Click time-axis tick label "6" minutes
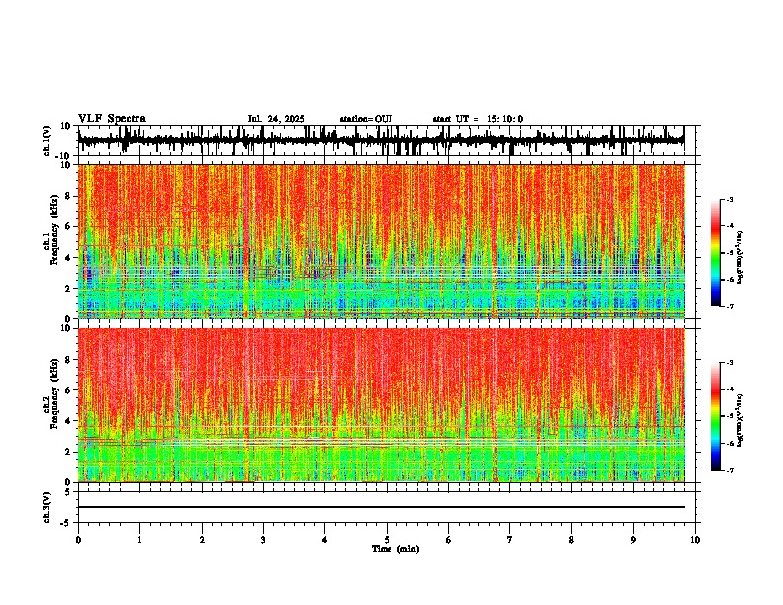The image size is (783, 605). point(448,540)
